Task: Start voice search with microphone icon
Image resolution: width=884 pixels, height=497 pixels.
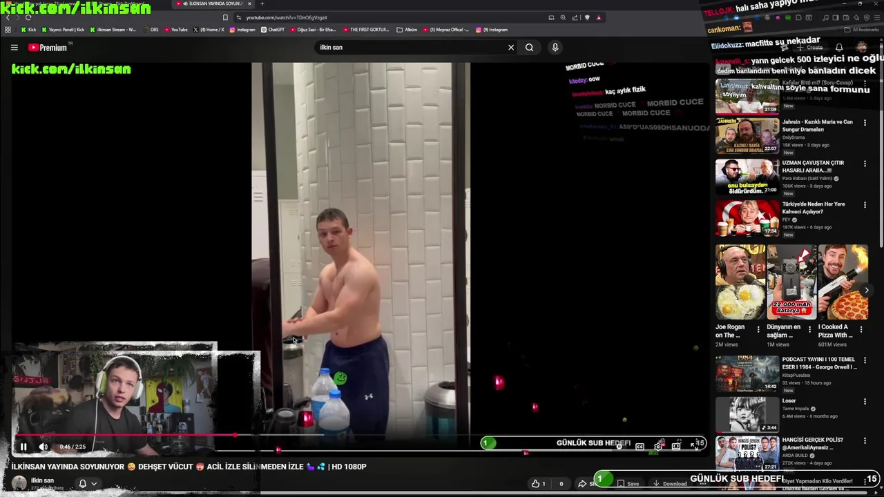Action: (555, 48)
